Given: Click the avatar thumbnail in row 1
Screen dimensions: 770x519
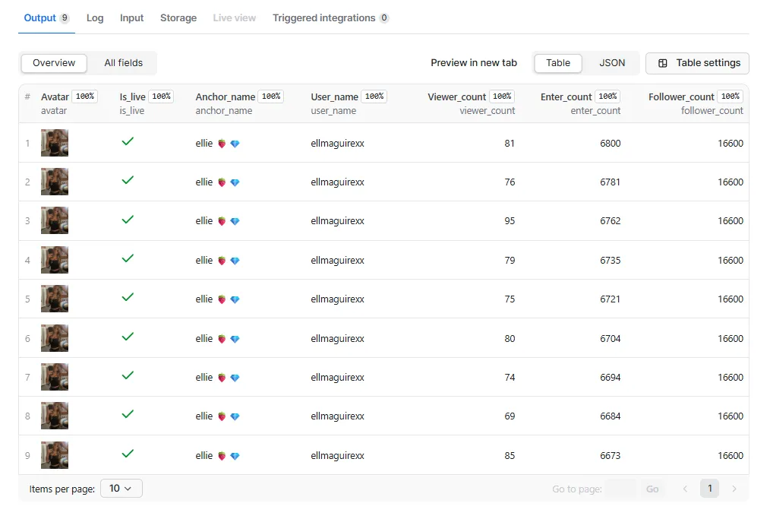Looking at the screenshot, I should (54, 143).
